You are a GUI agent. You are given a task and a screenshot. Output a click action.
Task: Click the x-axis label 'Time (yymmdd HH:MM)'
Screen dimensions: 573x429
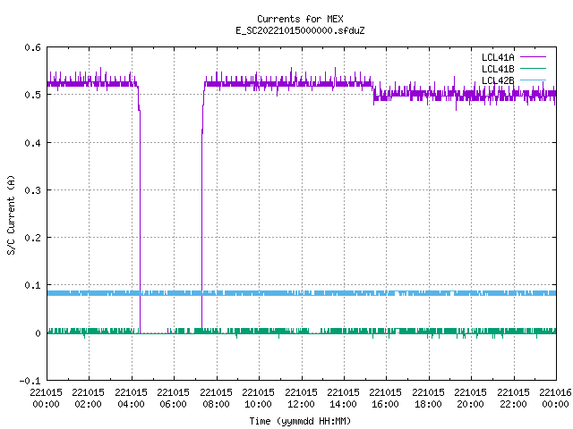(300, 421)
